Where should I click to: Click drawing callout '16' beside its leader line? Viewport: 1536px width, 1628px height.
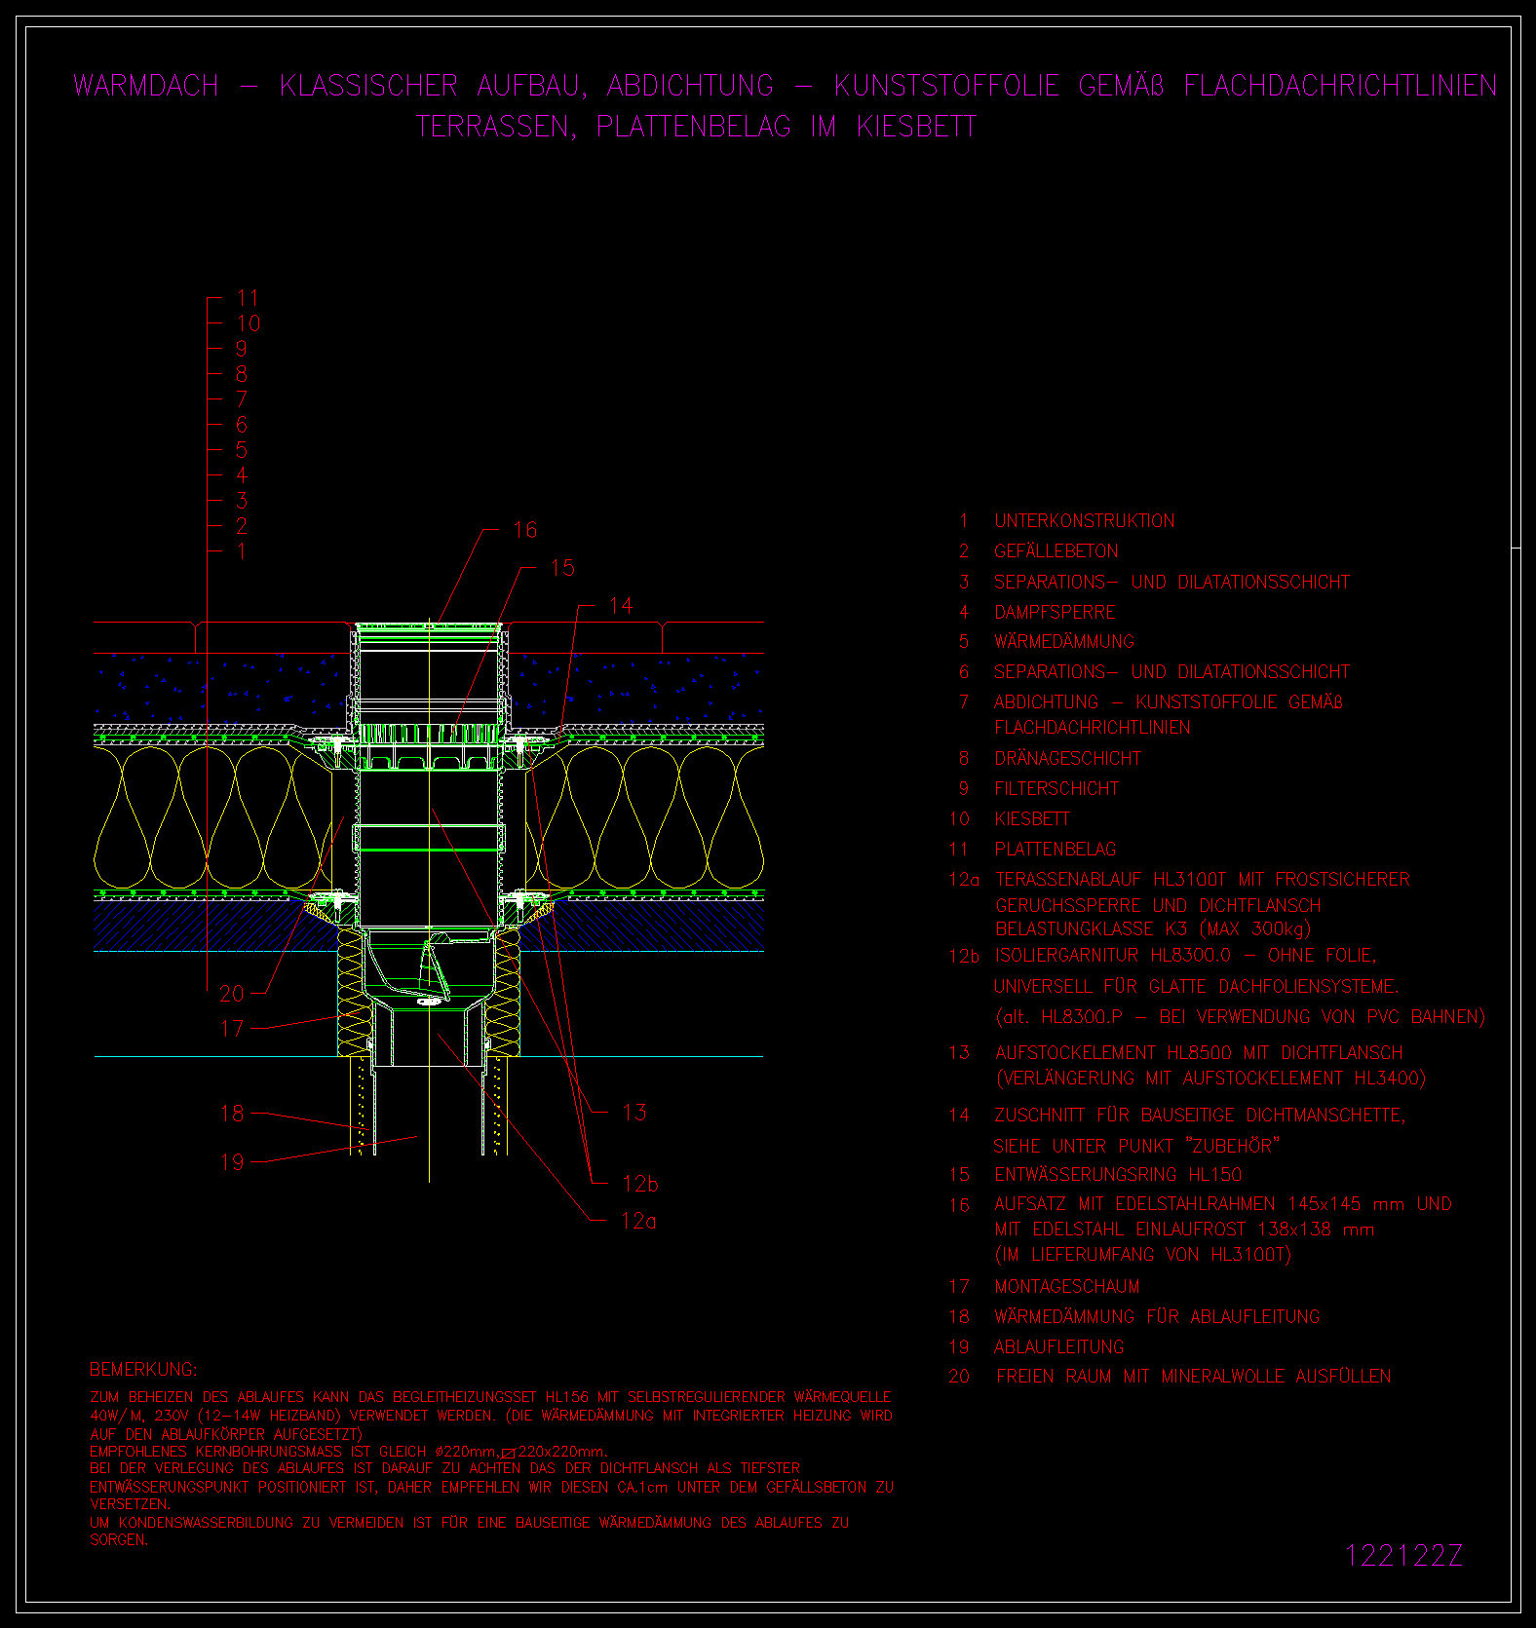(525, 530)
